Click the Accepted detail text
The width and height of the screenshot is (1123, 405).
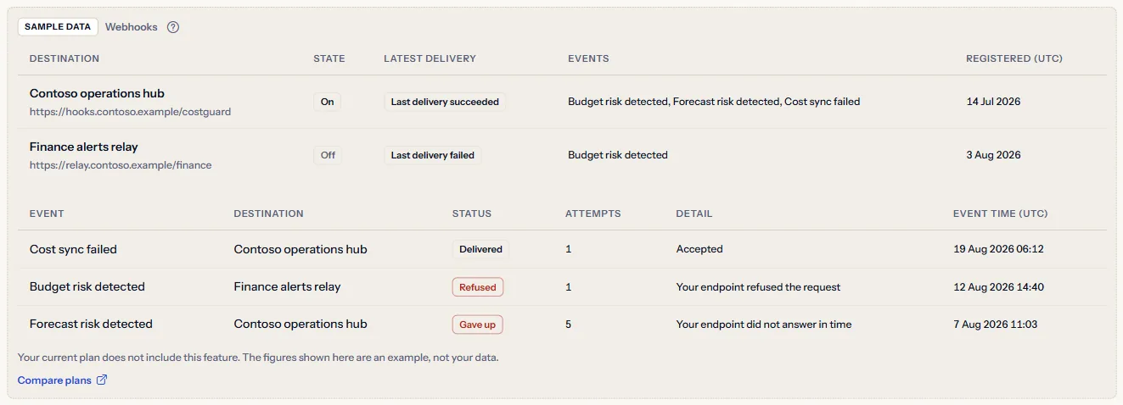tap(699, 250)
